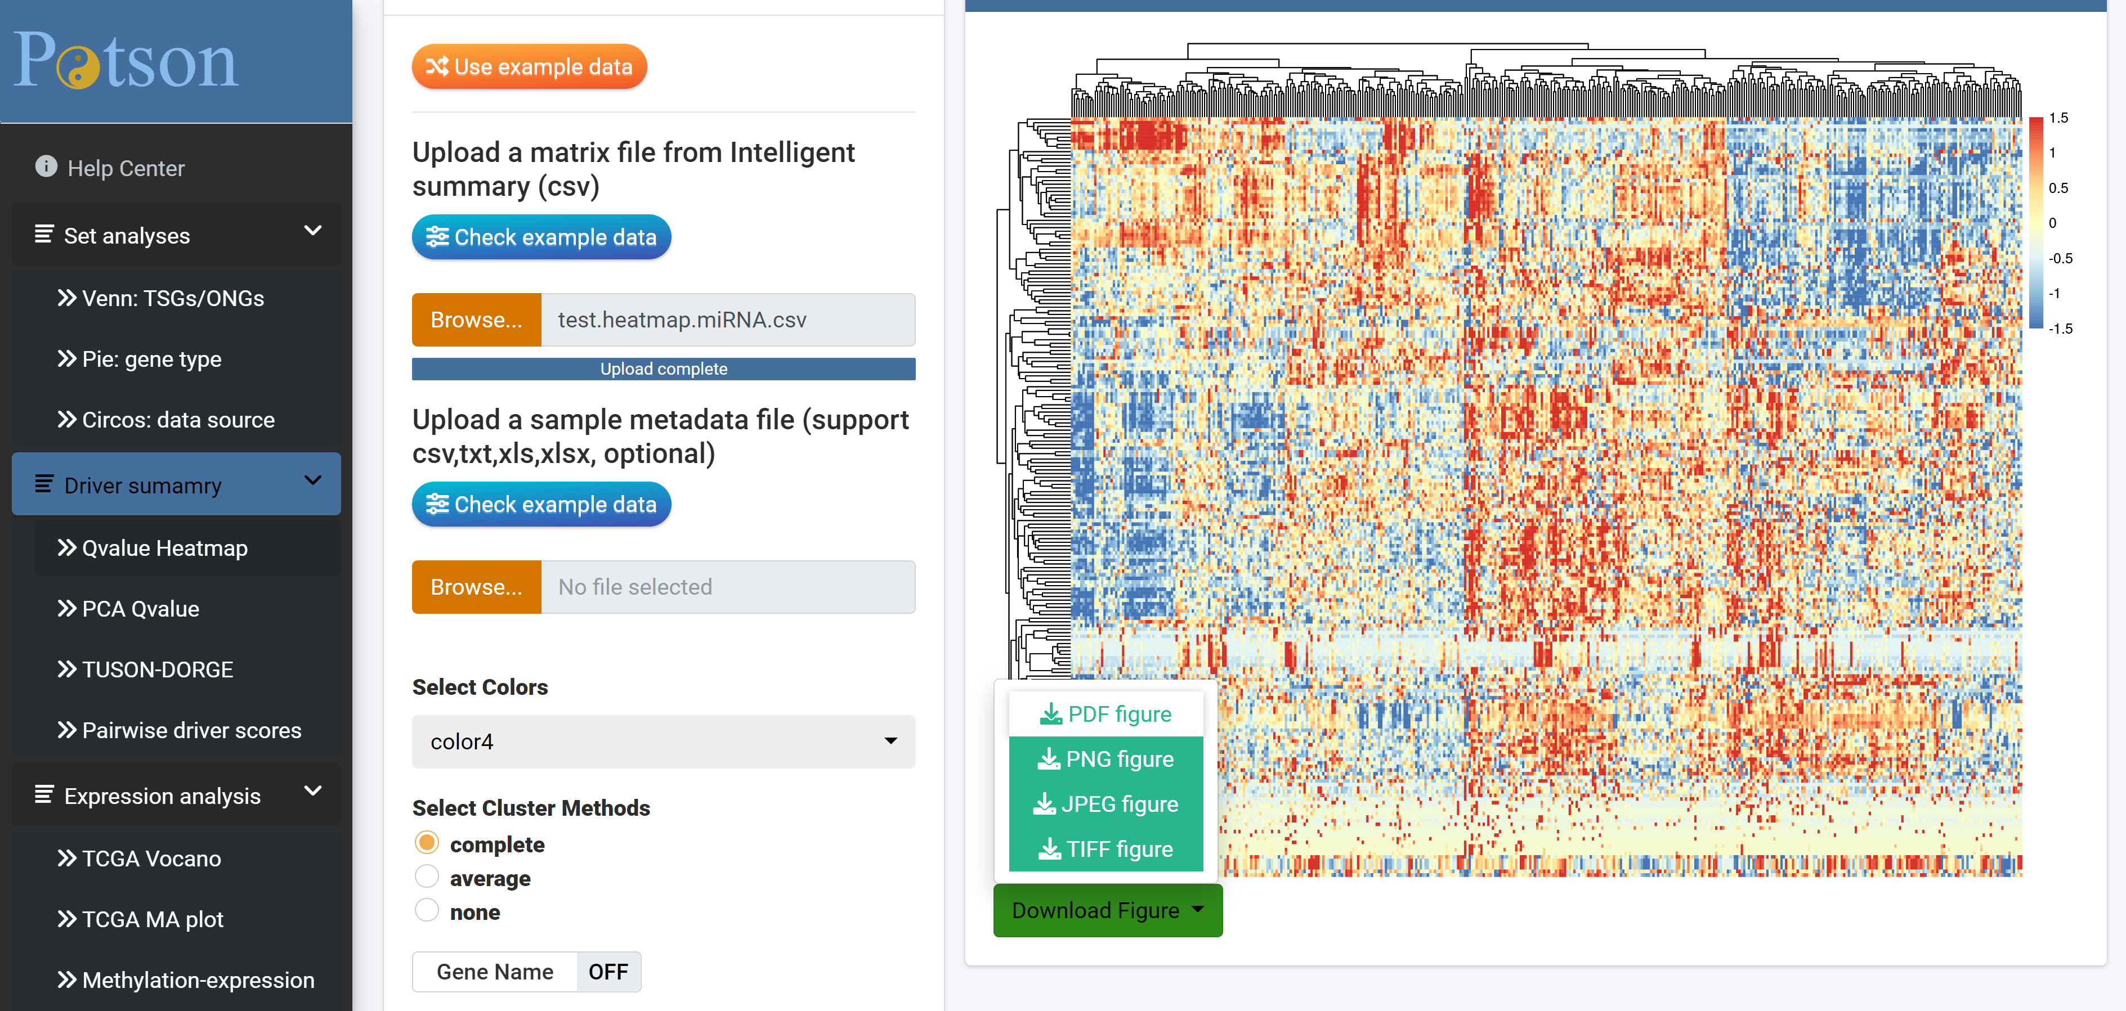Viewport: 2126px width, 1011px height.
Task: Click the double-arrow icon beside Pairwise driver scores
Action: 67,730
